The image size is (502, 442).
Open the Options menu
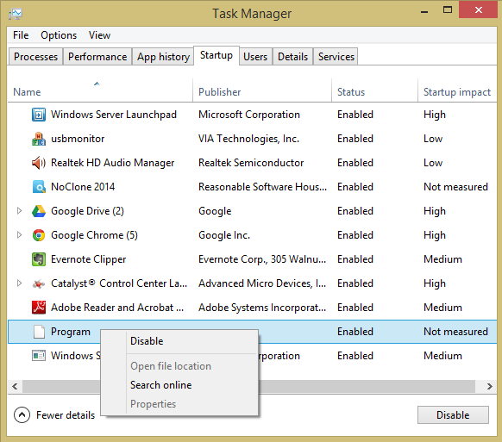click(59, 35)
